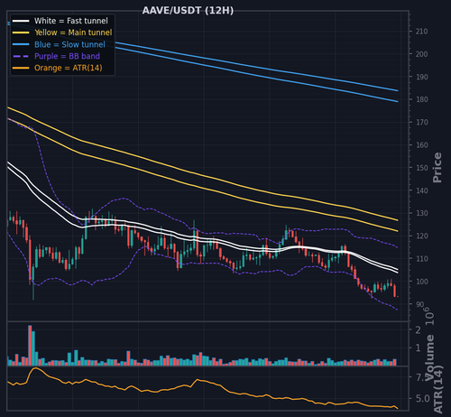451x417 pixels.
Task: Click price axis label 200
Action: coord(421,54)
